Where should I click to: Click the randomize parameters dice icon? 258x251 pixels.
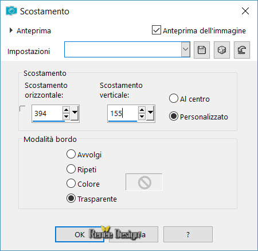coord(222,50)
